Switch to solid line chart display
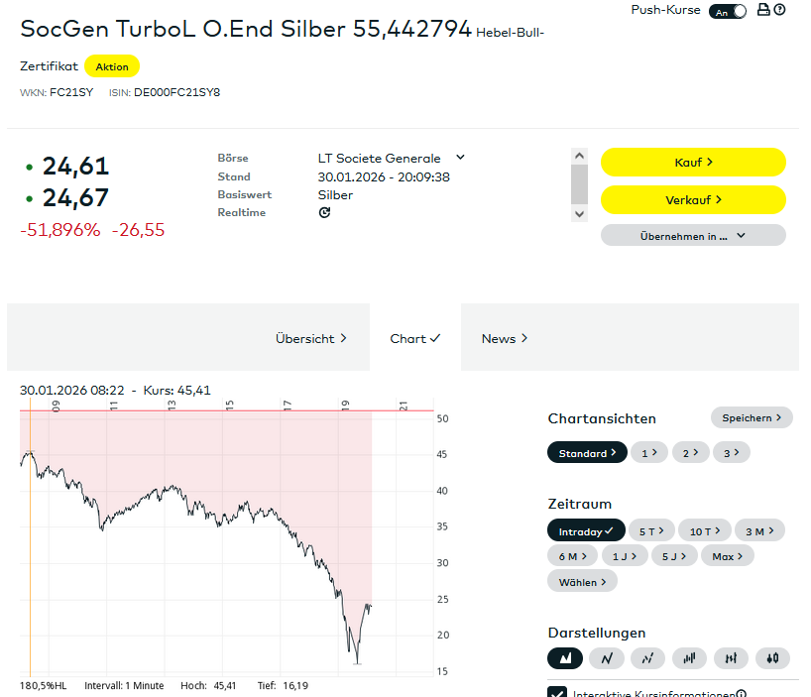Screen dimensions: 811x697 click(x=607, y=657)
